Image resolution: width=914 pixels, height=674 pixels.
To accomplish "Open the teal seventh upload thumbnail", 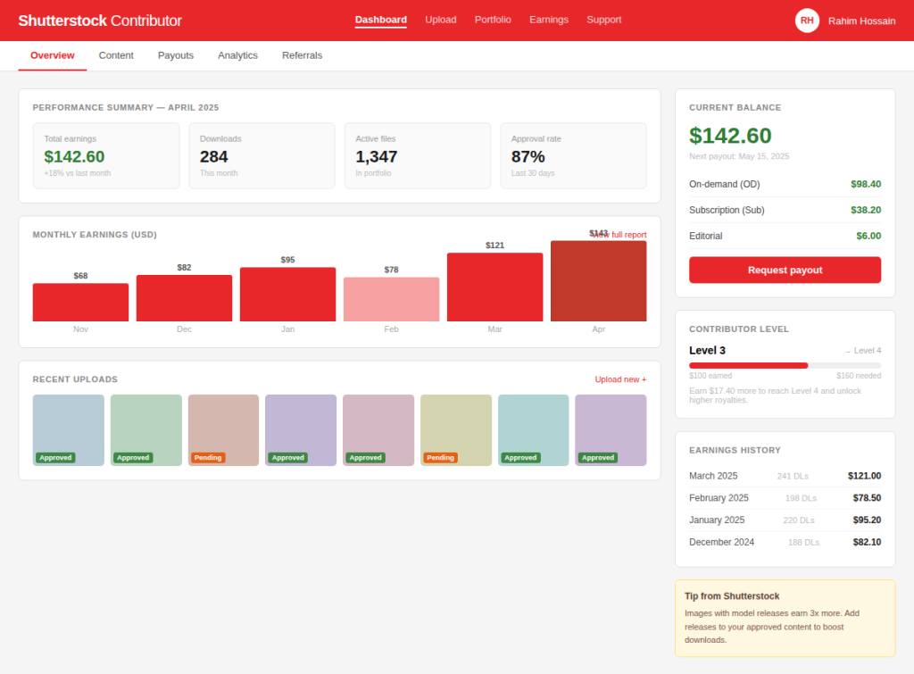I will 534,430.
